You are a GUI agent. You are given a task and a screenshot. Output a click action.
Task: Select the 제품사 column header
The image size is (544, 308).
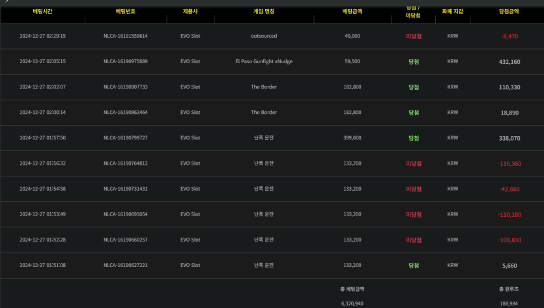(x=190, y=11)
